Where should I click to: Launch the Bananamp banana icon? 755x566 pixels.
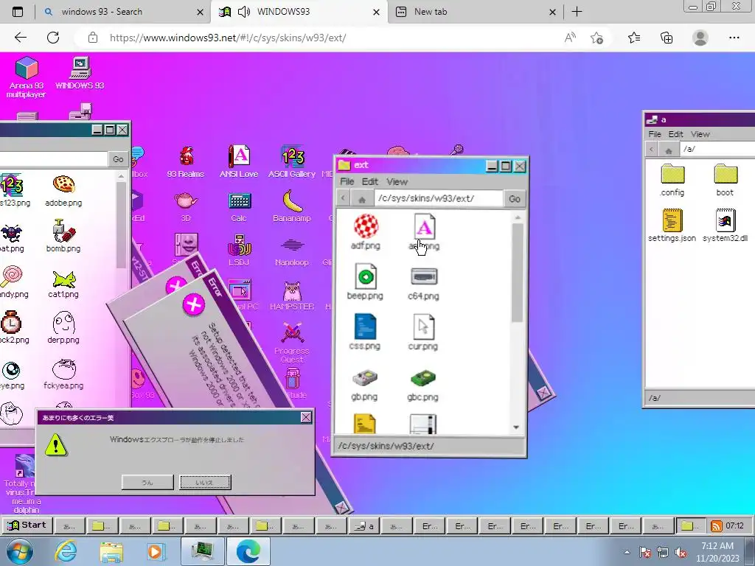tap(292, 206)
